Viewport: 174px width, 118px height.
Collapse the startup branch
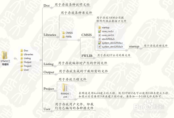[141, 49]
